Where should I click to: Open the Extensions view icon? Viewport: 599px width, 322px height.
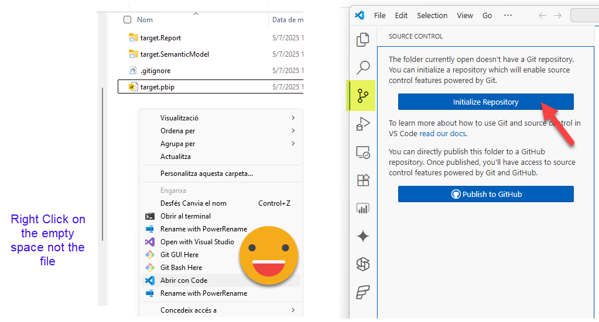363,180
